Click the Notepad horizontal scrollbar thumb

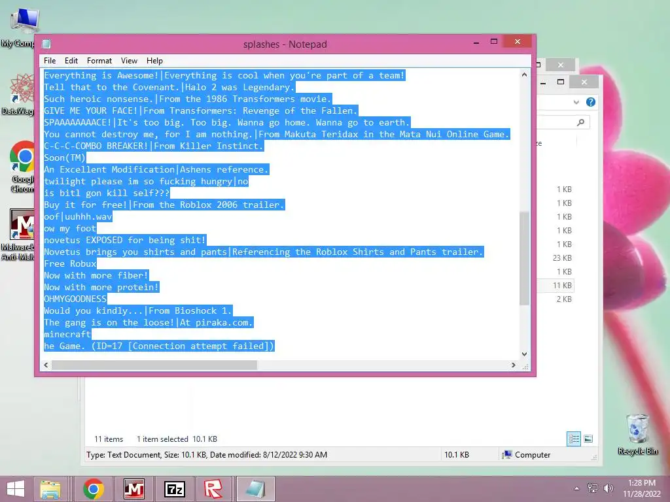click(154, 365)
